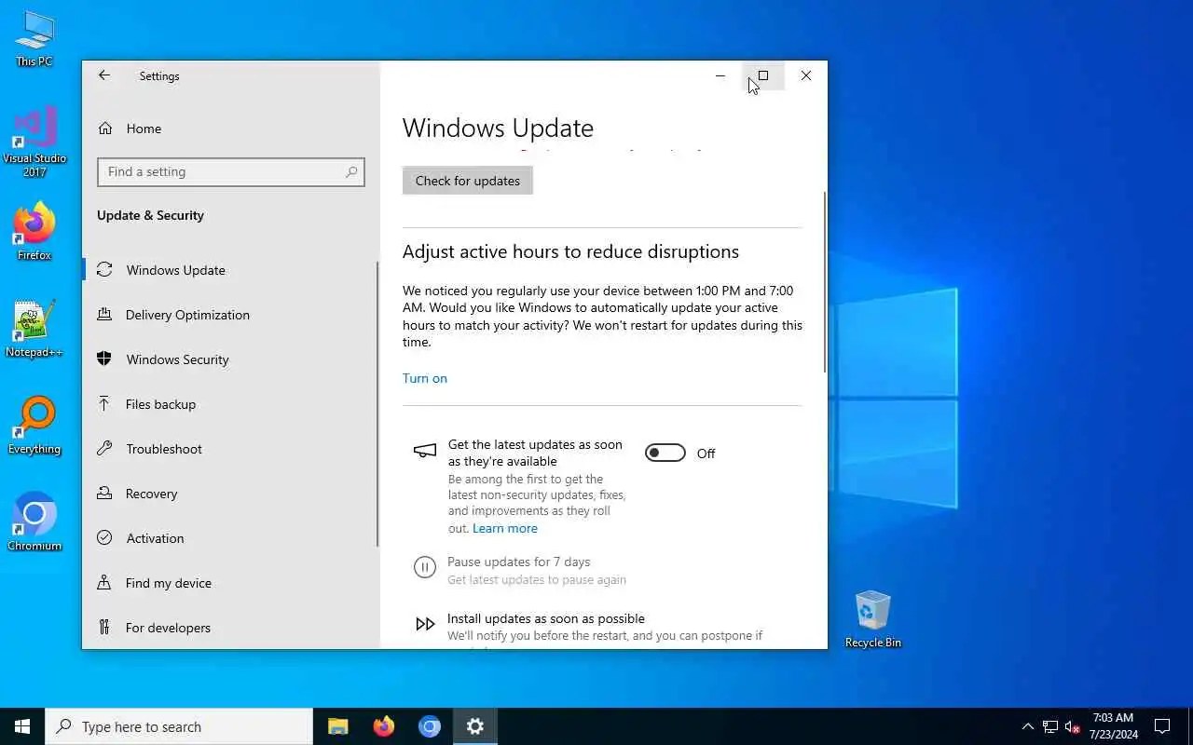Screen dimensions: 1193x745
Task: Open the notification center icon
Action: click(x=1162, y=726)
